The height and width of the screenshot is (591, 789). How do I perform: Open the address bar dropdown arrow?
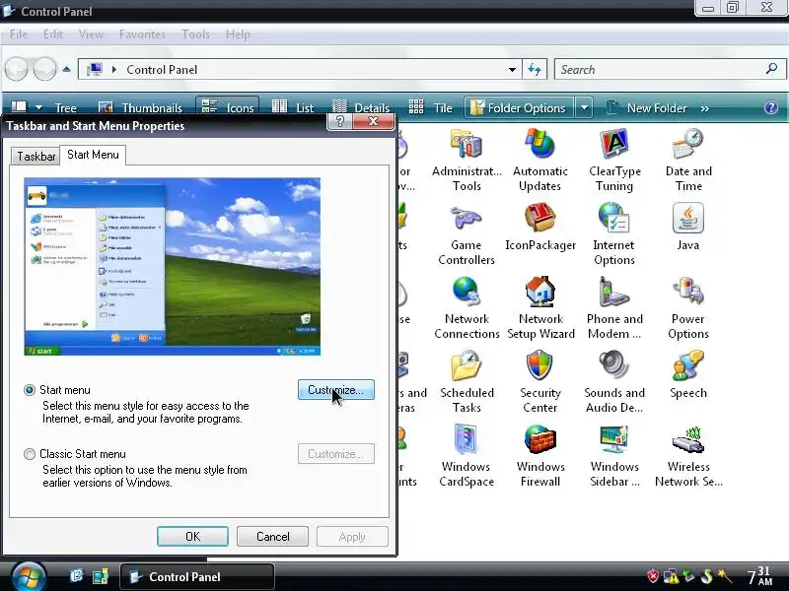[x=512, y=69]
